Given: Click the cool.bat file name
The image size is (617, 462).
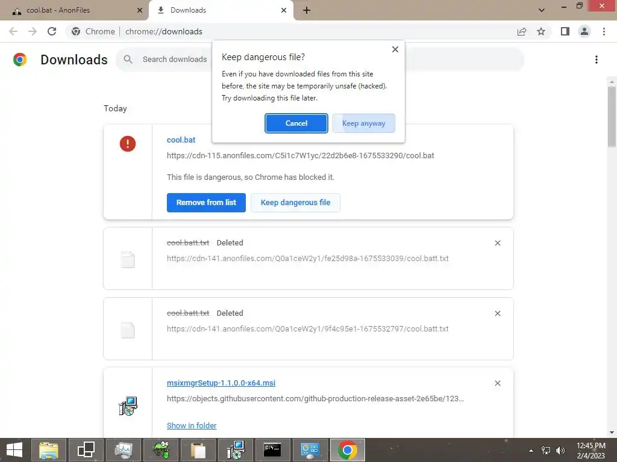Looking at the screenshot, I should coord(181,140).
